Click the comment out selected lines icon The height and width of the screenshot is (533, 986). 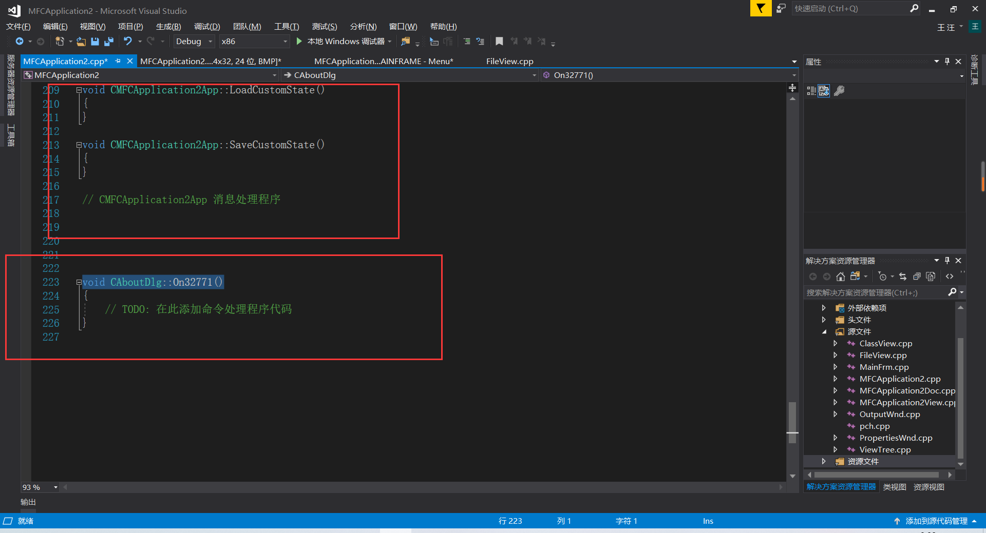pos(467,42)
